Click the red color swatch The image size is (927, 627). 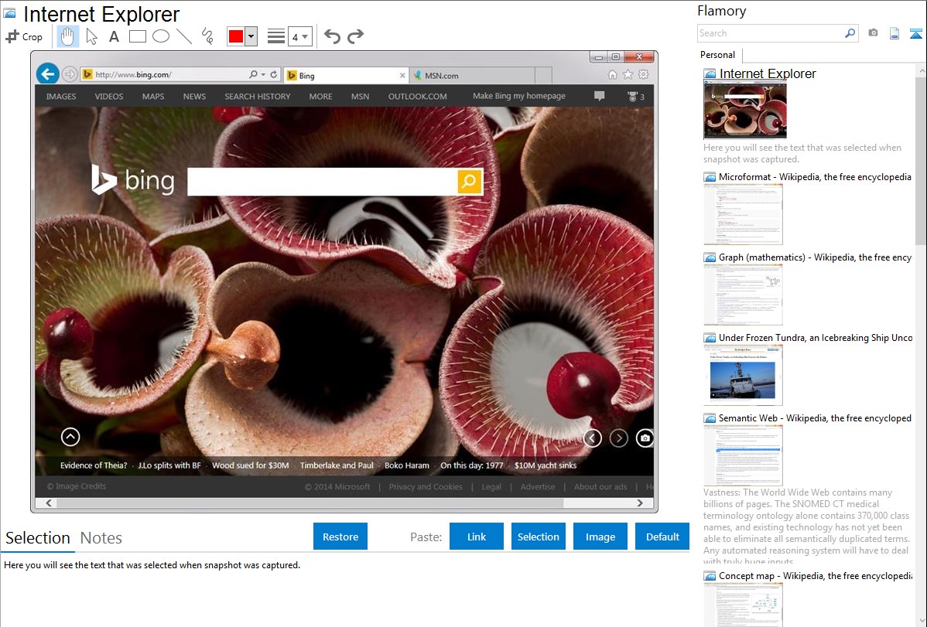(x=236, y=36)
